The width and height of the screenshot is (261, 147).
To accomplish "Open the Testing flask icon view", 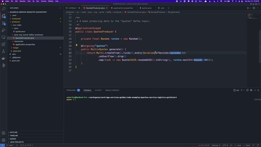I will coord(4,51).
